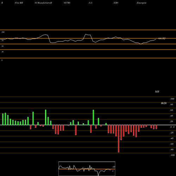Click the MR title above the histogram
The width and height of the screenshot is (176, 176).
pyautogui.click(x=157, y=92)
